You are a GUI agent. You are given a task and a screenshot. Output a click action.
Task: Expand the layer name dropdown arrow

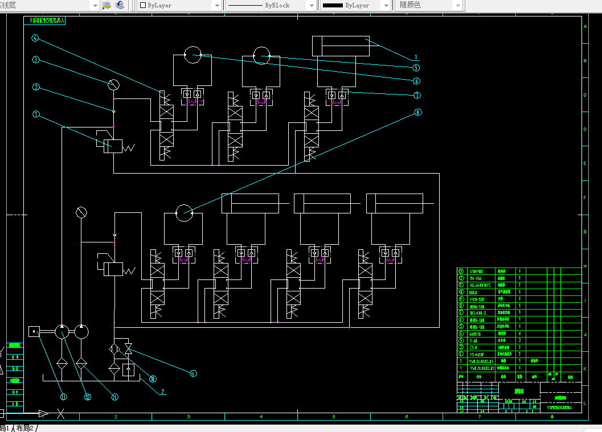pyautogui.click(x=95, y=5)
